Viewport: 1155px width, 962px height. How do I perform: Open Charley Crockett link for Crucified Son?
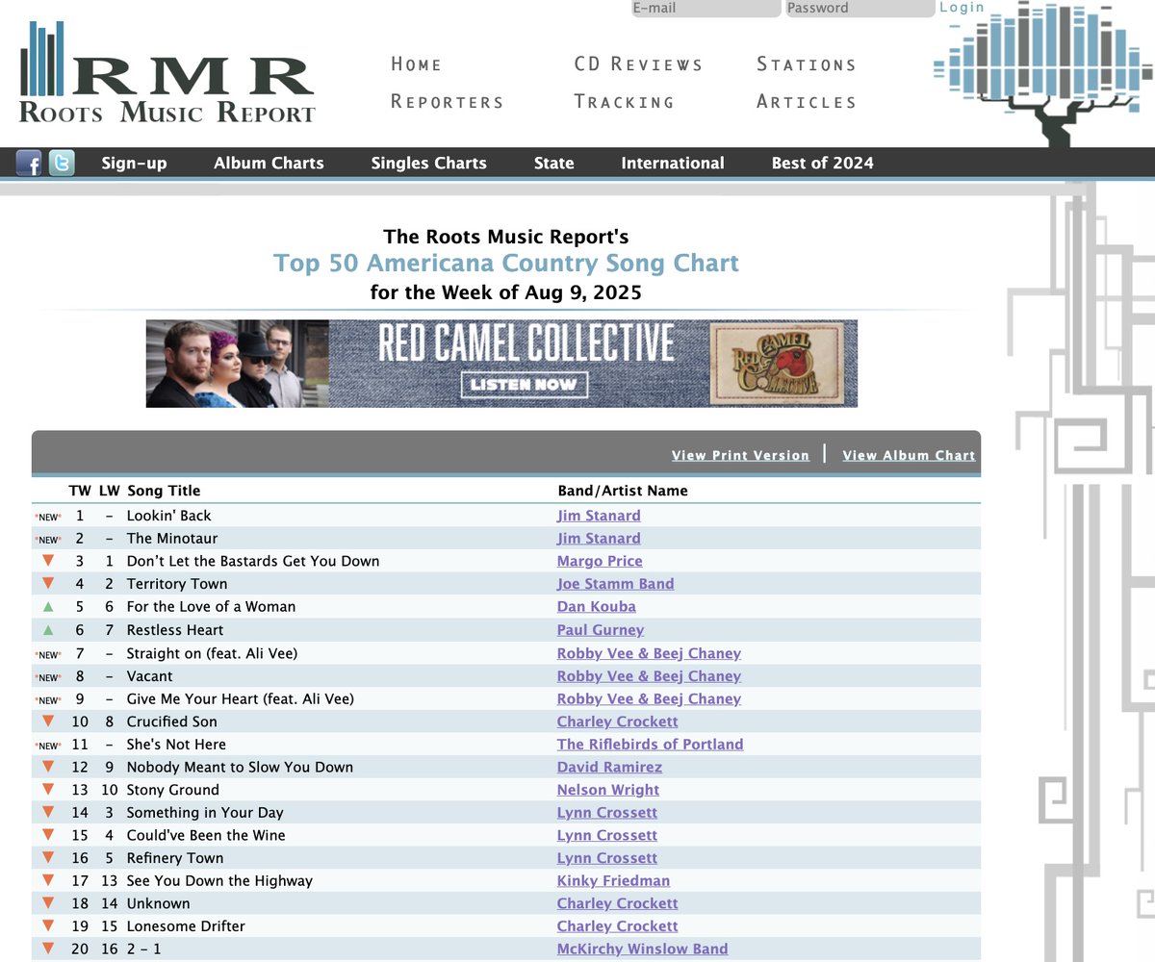pyautogui.click(x=618, y=721)
